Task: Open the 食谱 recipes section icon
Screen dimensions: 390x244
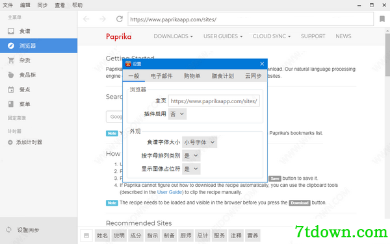Action: tap(11, 31)
